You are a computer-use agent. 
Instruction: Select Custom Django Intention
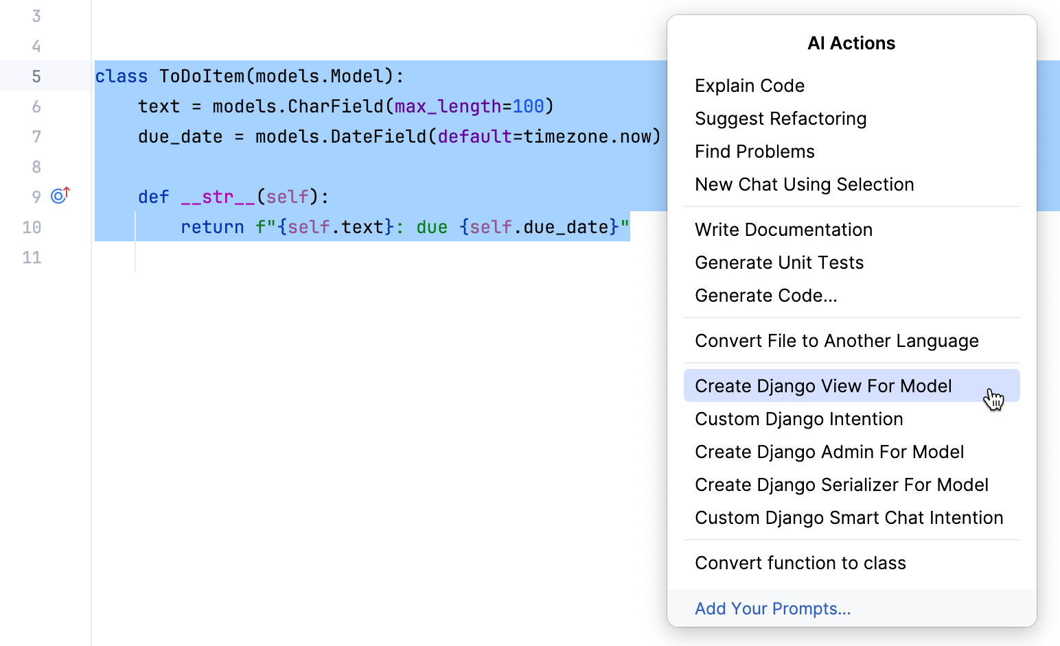(798, 418)
